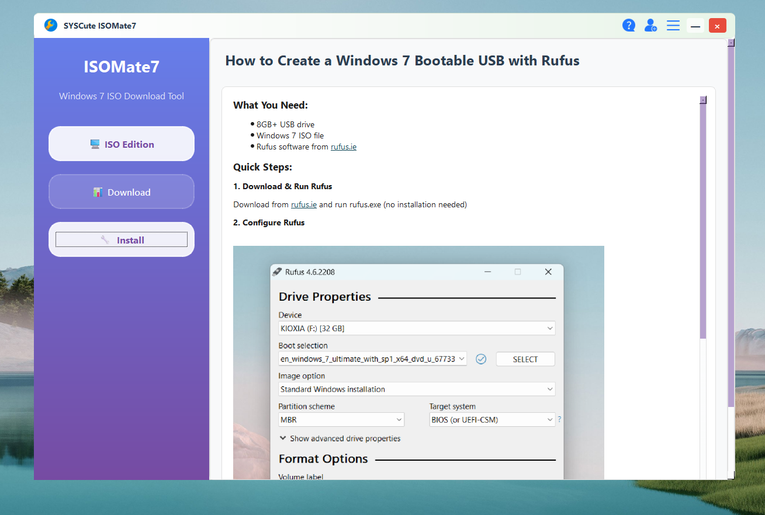Expand Show advanced drive properties
Viewport: 765px width, 515px height.
click(x=340, y=439)
